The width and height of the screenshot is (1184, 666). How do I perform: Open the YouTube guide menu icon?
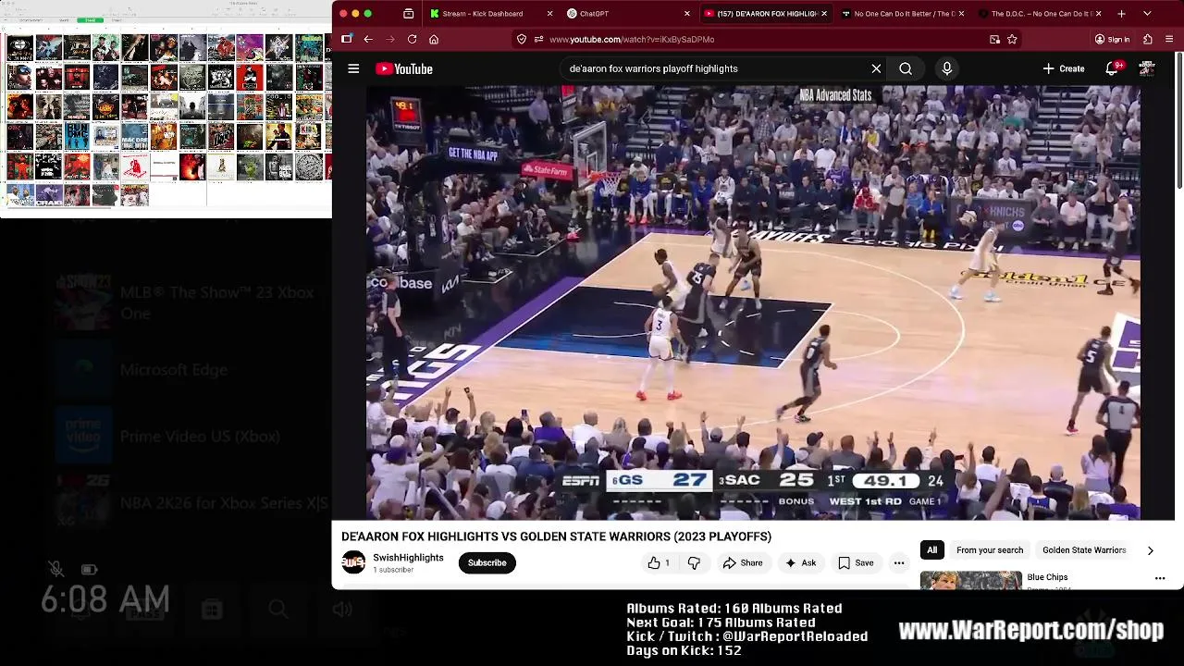point(353,68)
